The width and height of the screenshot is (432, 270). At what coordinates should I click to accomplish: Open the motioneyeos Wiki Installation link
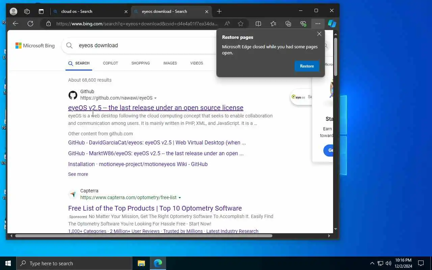[138, 164]
